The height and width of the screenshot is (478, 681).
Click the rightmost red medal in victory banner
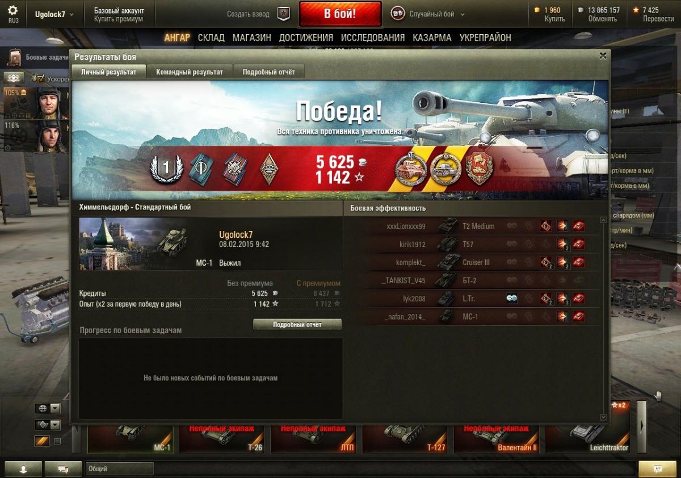478,169
